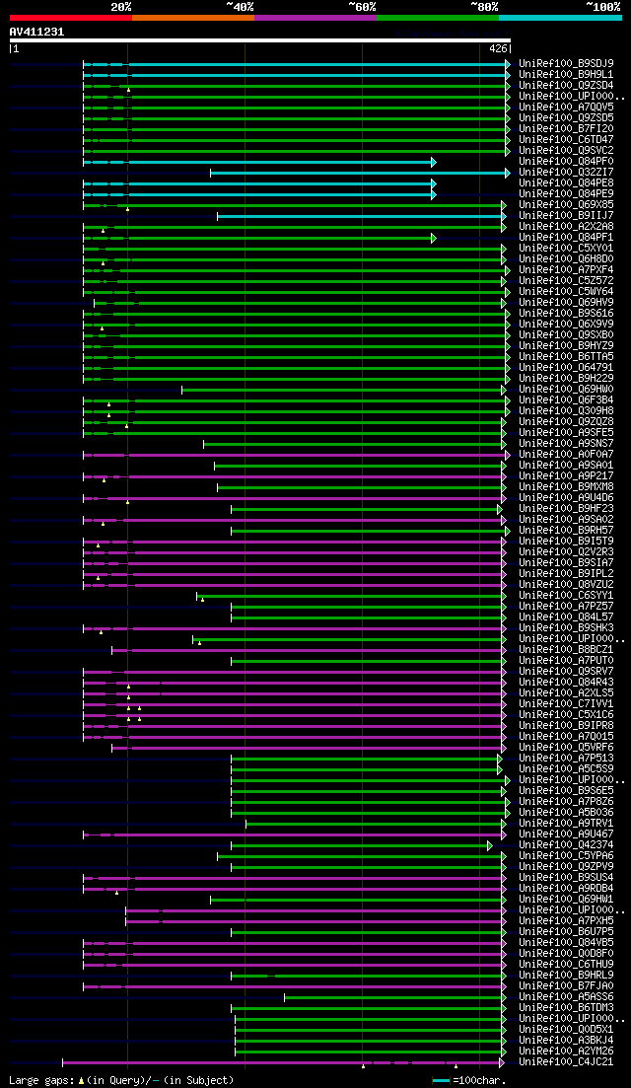Click the white query sequence bar
The height and width of the screenshot is (1088, 631).
point(260,40)
